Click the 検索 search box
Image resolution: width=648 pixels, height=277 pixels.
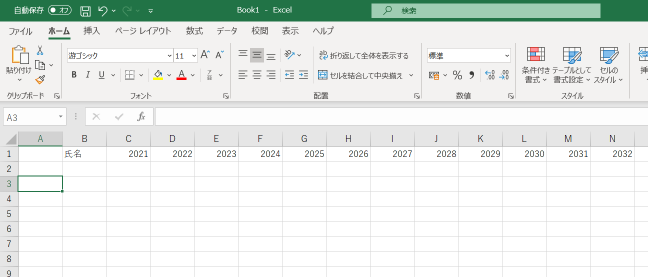486,10
